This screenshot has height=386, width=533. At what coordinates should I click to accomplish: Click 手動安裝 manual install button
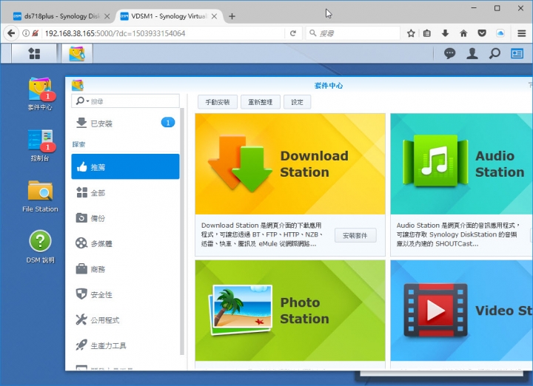click(218, 102)
